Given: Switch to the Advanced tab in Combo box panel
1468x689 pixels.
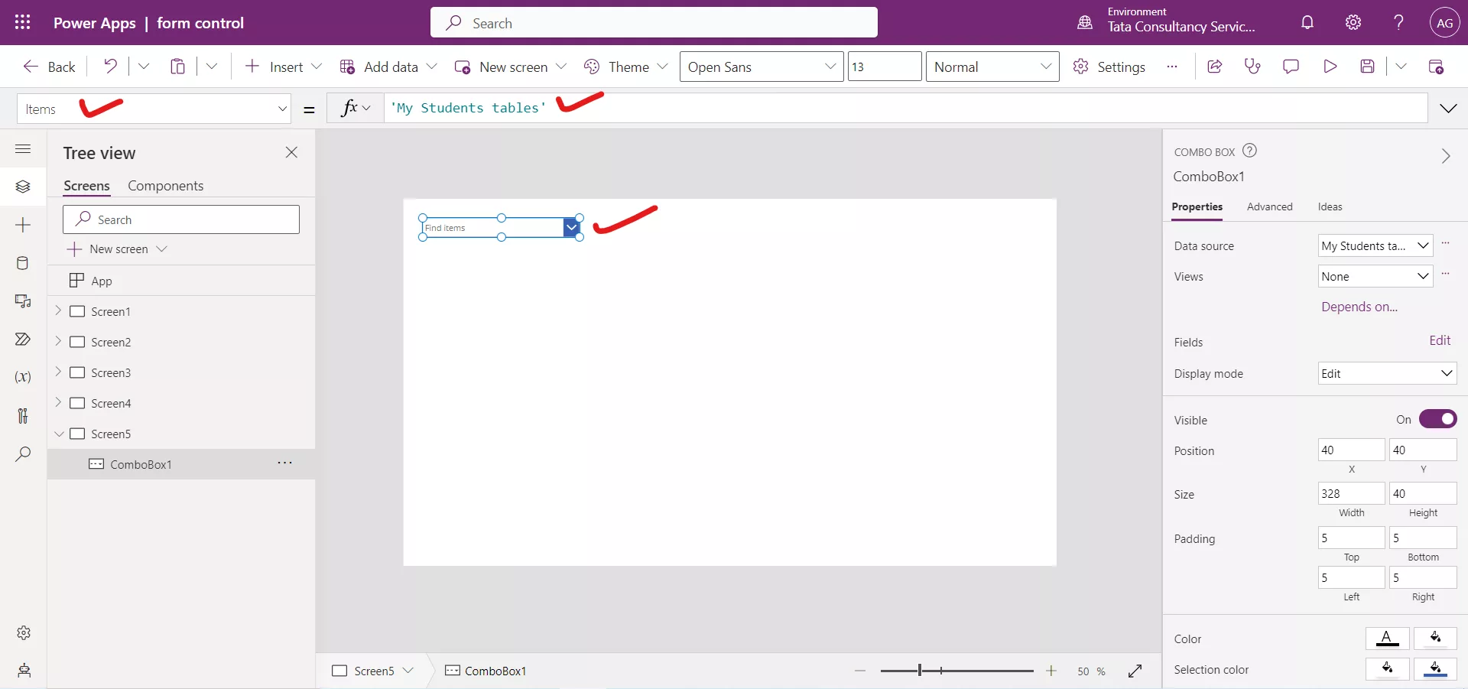Looking at the screenshot, I should [x=1269, y=206].
